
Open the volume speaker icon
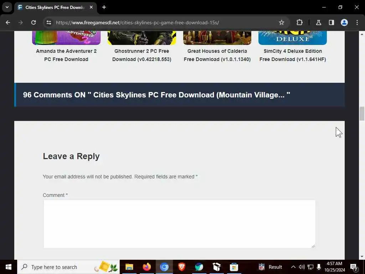point(302,267)
